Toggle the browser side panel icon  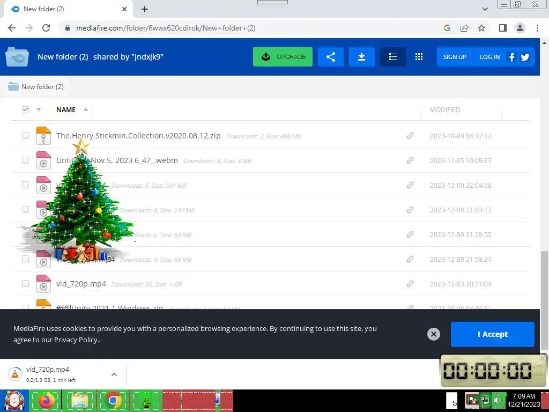(x=503, y=28)
